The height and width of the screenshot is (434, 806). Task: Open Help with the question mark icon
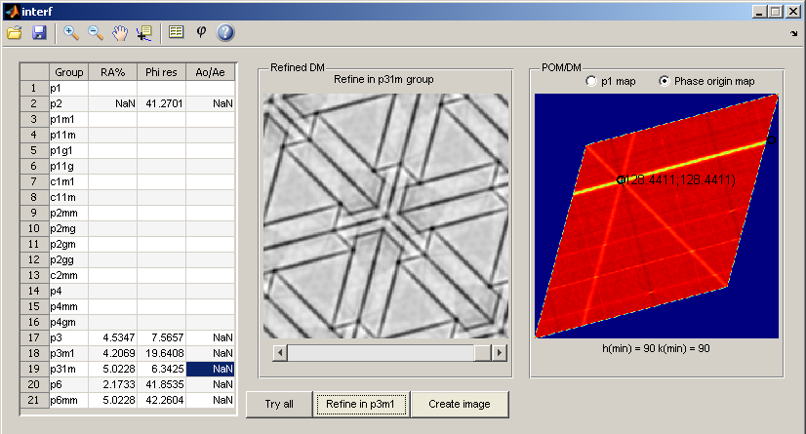[225, 33]
